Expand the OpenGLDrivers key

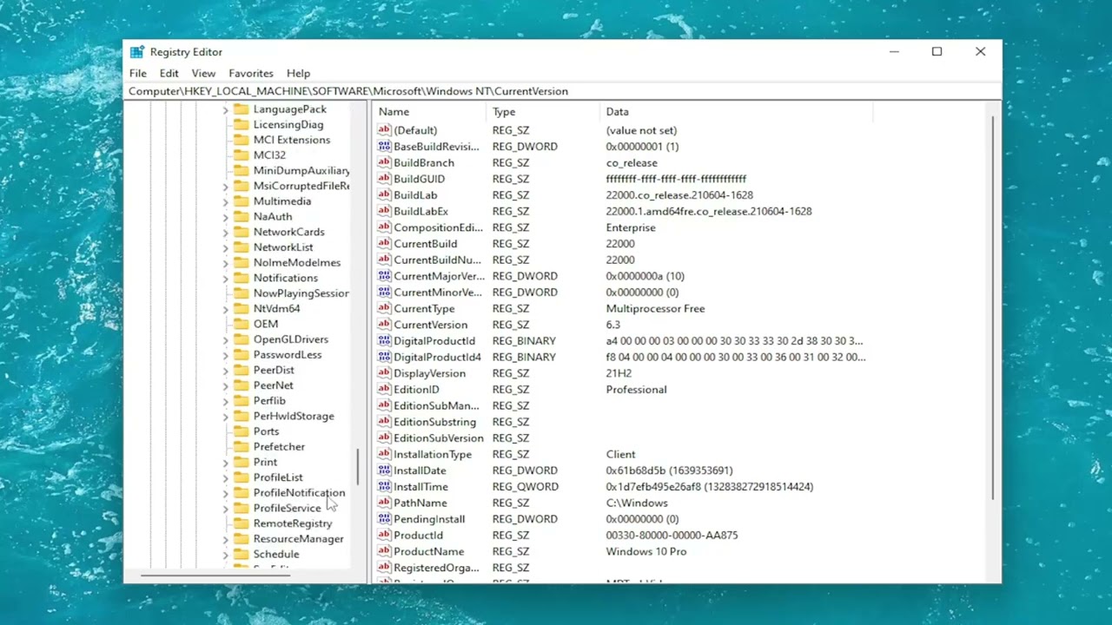(x=225, y=339)
